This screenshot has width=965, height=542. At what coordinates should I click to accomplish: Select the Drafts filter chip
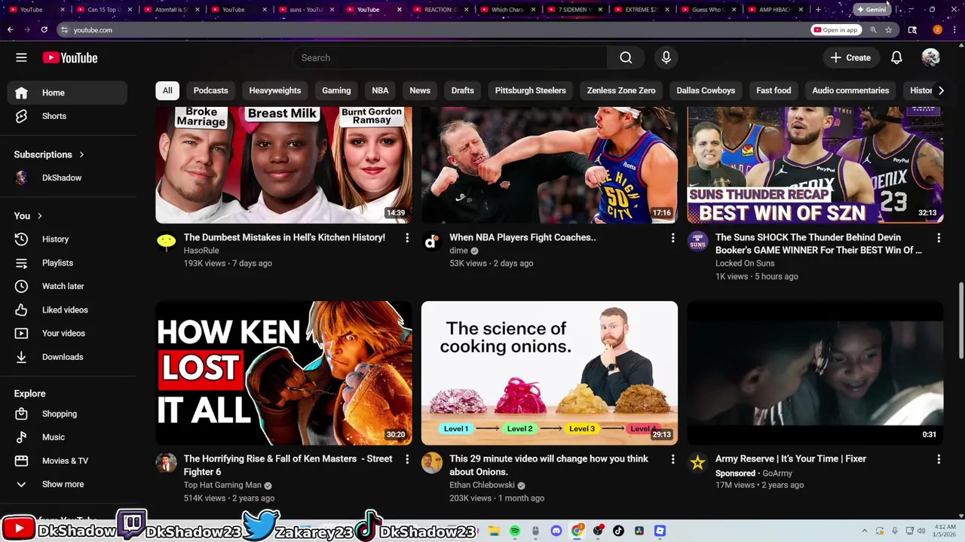[463, 90]
